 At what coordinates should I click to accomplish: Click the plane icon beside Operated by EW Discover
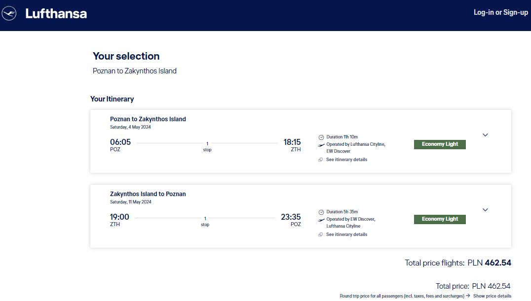click(x=321, y=220)
